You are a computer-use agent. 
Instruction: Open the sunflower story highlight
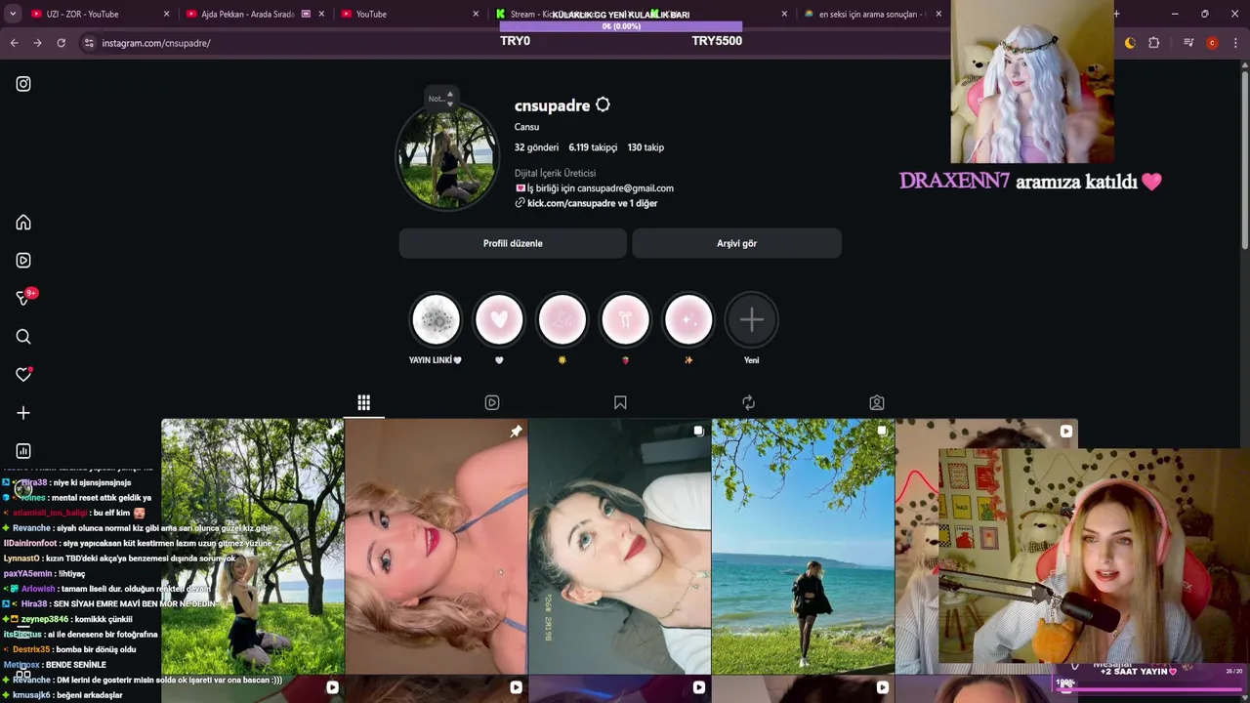point(562,319)
